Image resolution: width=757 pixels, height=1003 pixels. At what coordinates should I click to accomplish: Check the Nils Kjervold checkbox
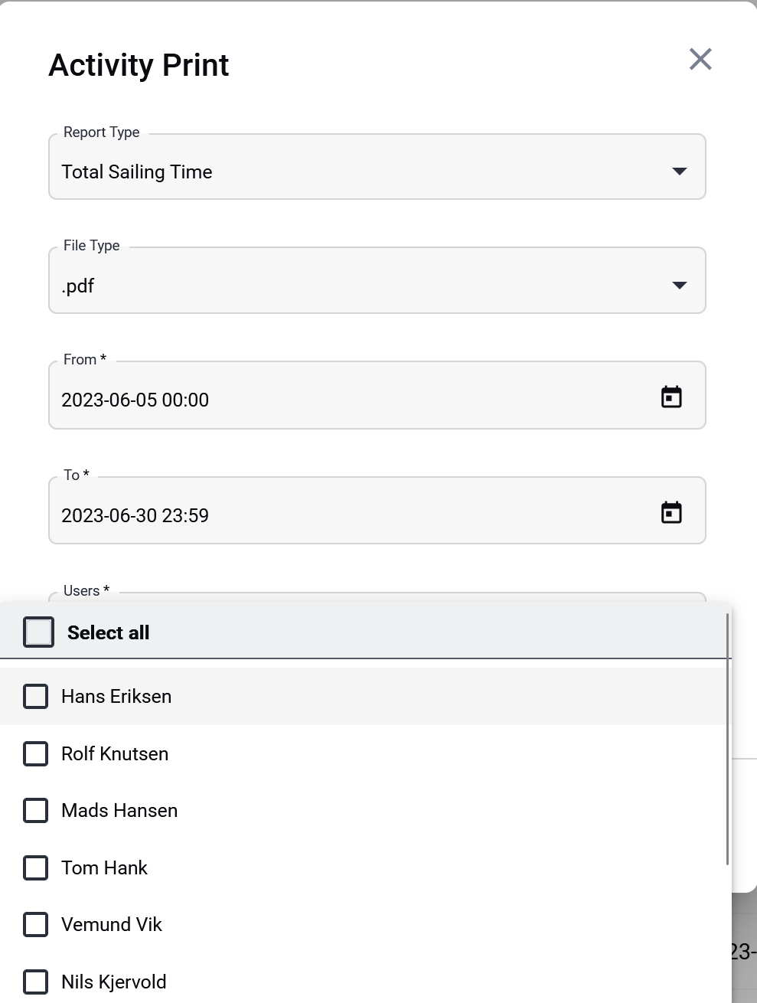(x=36, y=982)
